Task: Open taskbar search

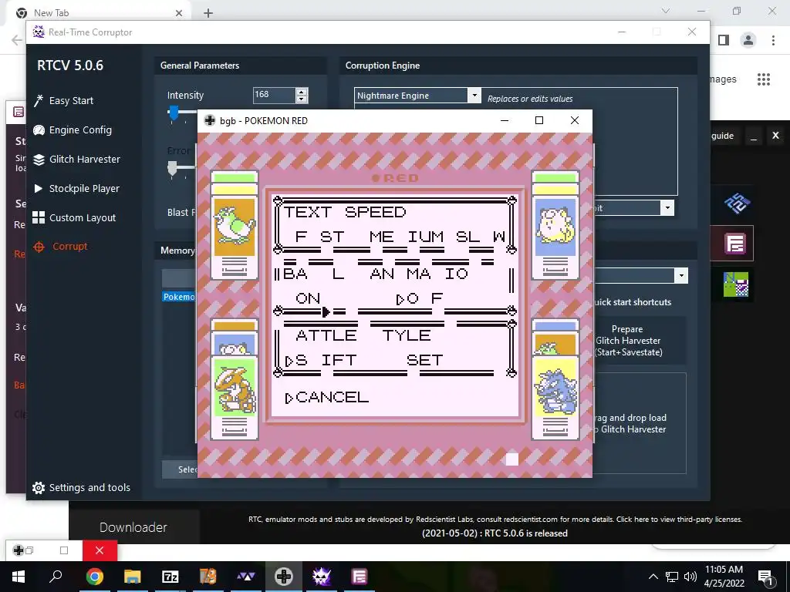Action: (56, 577)
